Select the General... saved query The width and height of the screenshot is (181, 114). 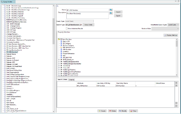click(x=9, y=86)
